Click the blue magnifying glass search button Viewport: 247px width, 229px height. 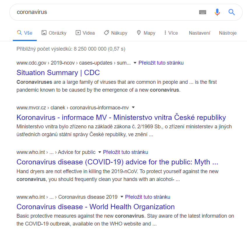point(232,12)
